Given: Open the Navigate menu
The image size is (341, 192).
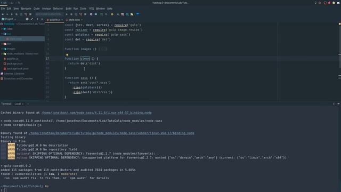Looking at the screenshot, I should pos(26,9).
